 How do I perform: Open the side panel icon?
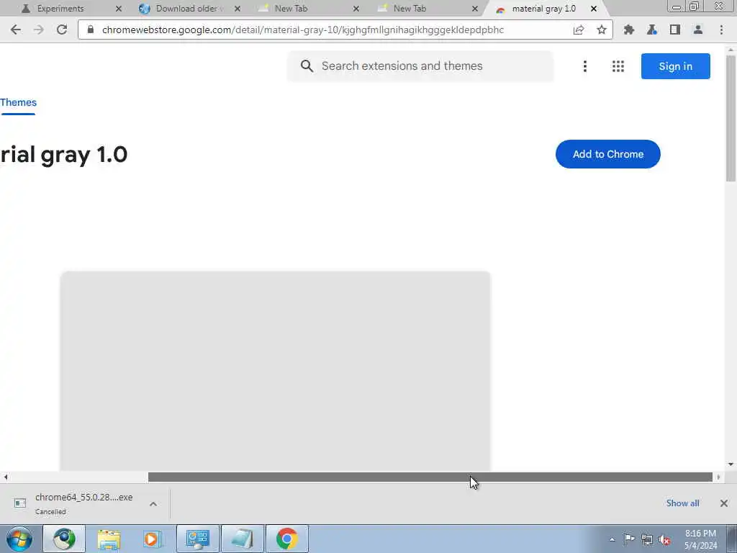[x=675, y=30]
